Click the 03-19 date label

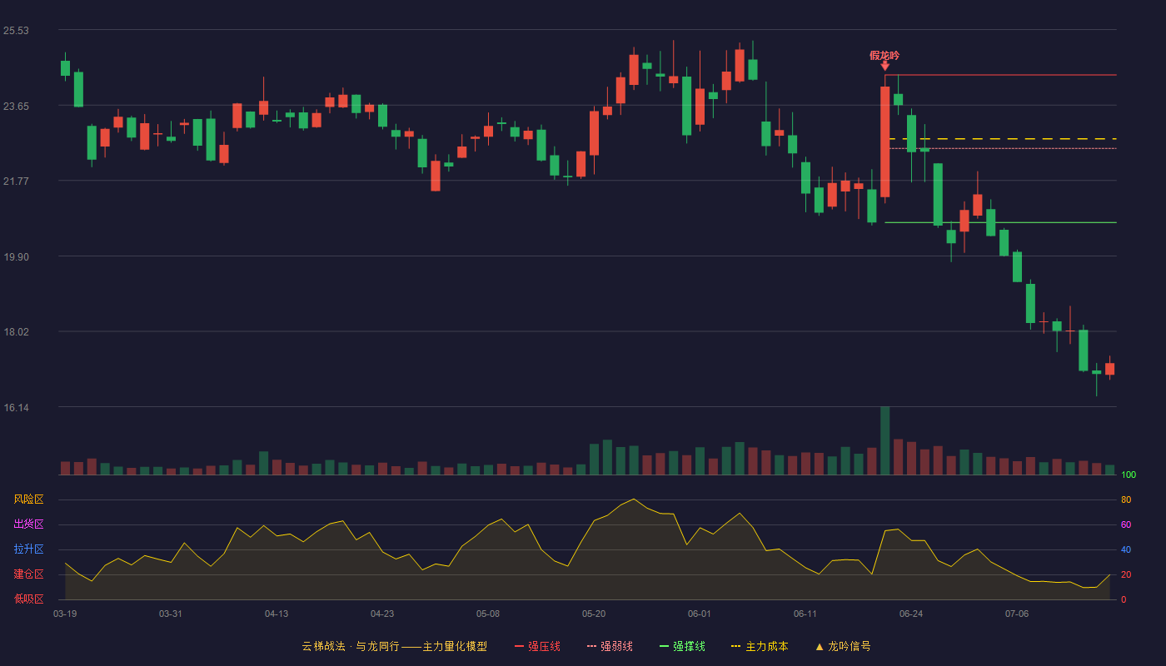65,614
